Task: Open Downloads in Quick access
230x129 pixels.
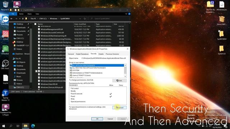Action: pyautogui.click(x=21, y=28)
